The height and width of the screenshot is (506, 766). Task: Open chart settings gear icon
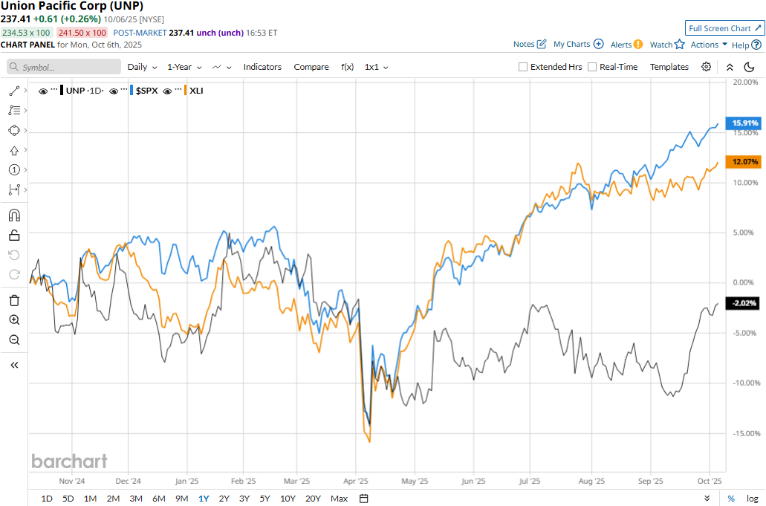click(707, 67)
